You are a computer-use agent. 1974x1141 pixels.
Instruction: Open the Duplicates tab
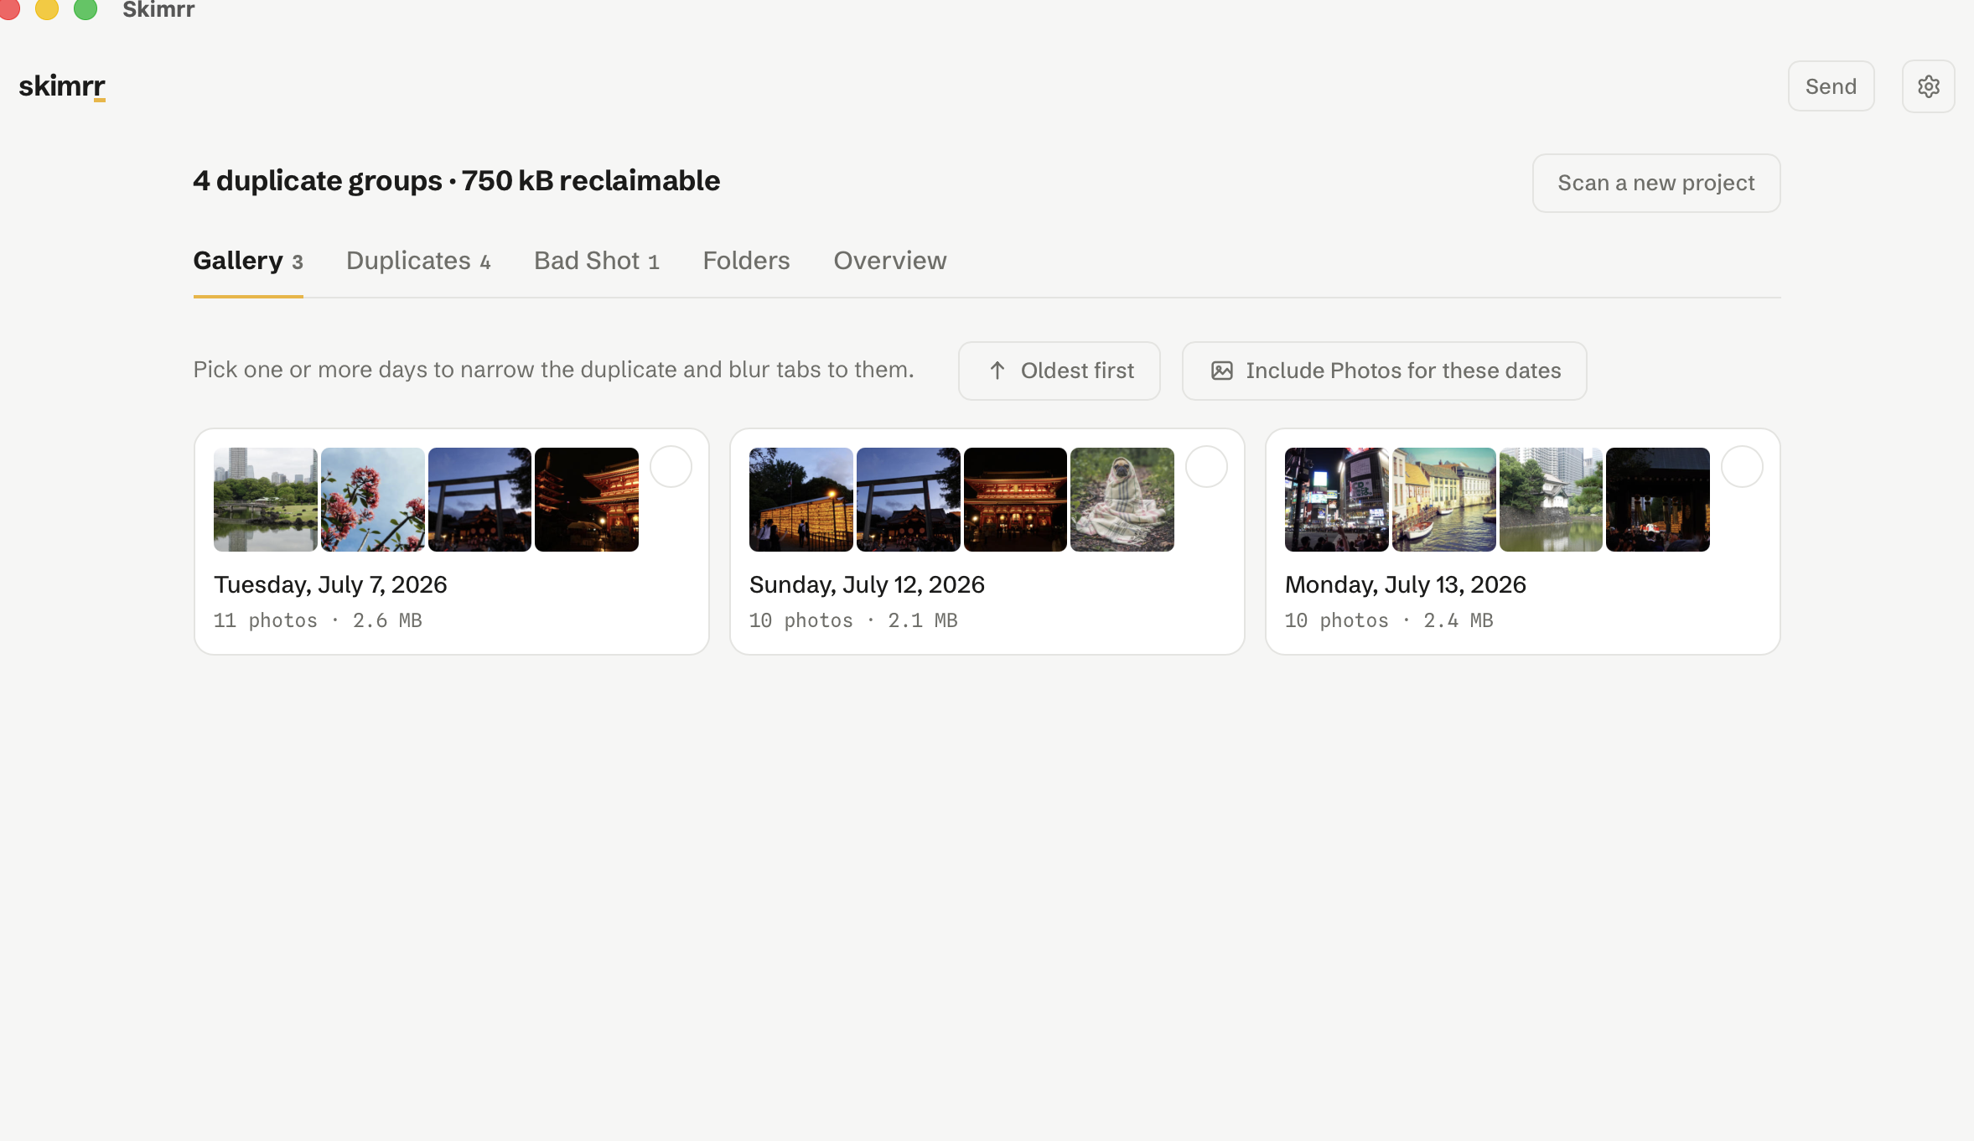point(418,261)
